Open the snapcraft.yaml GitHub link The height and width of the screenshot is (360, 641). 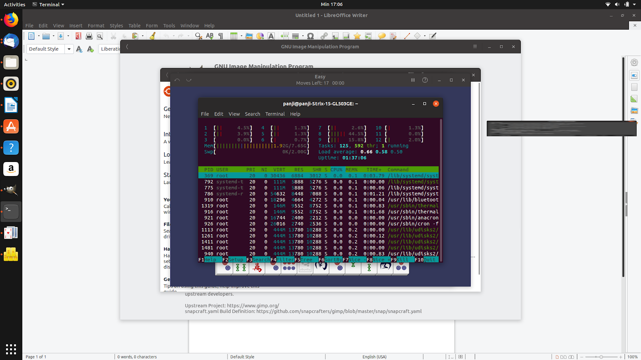tap(339, 311)
